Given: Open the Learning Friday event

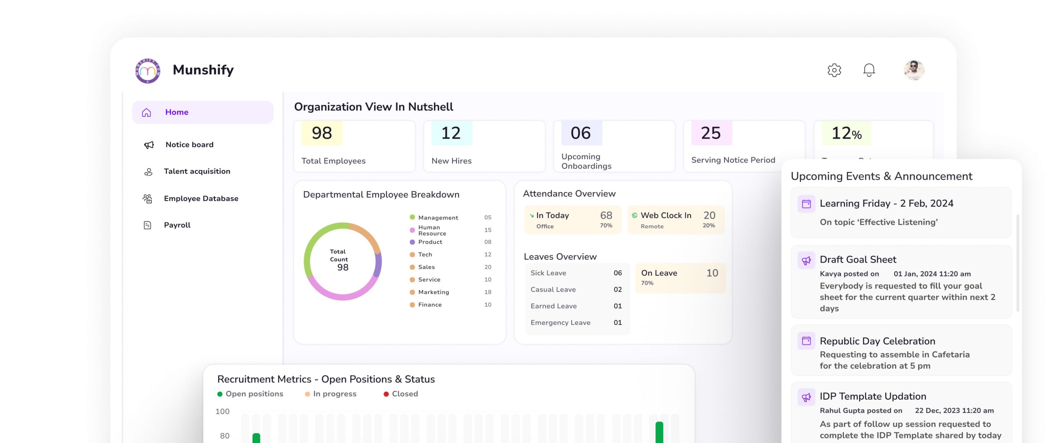Looking at the screenshot, I should pos(901,212).
